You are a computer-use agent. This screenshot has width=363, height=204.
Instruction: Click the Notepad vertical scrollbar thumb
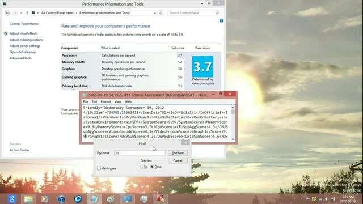233,112
